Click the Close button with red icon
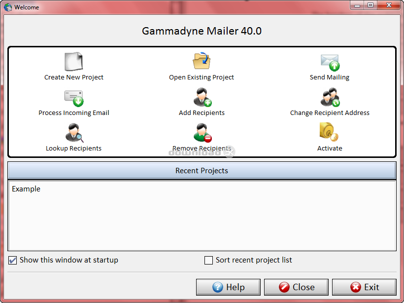404x303 pixels. [x=296, y=287]
